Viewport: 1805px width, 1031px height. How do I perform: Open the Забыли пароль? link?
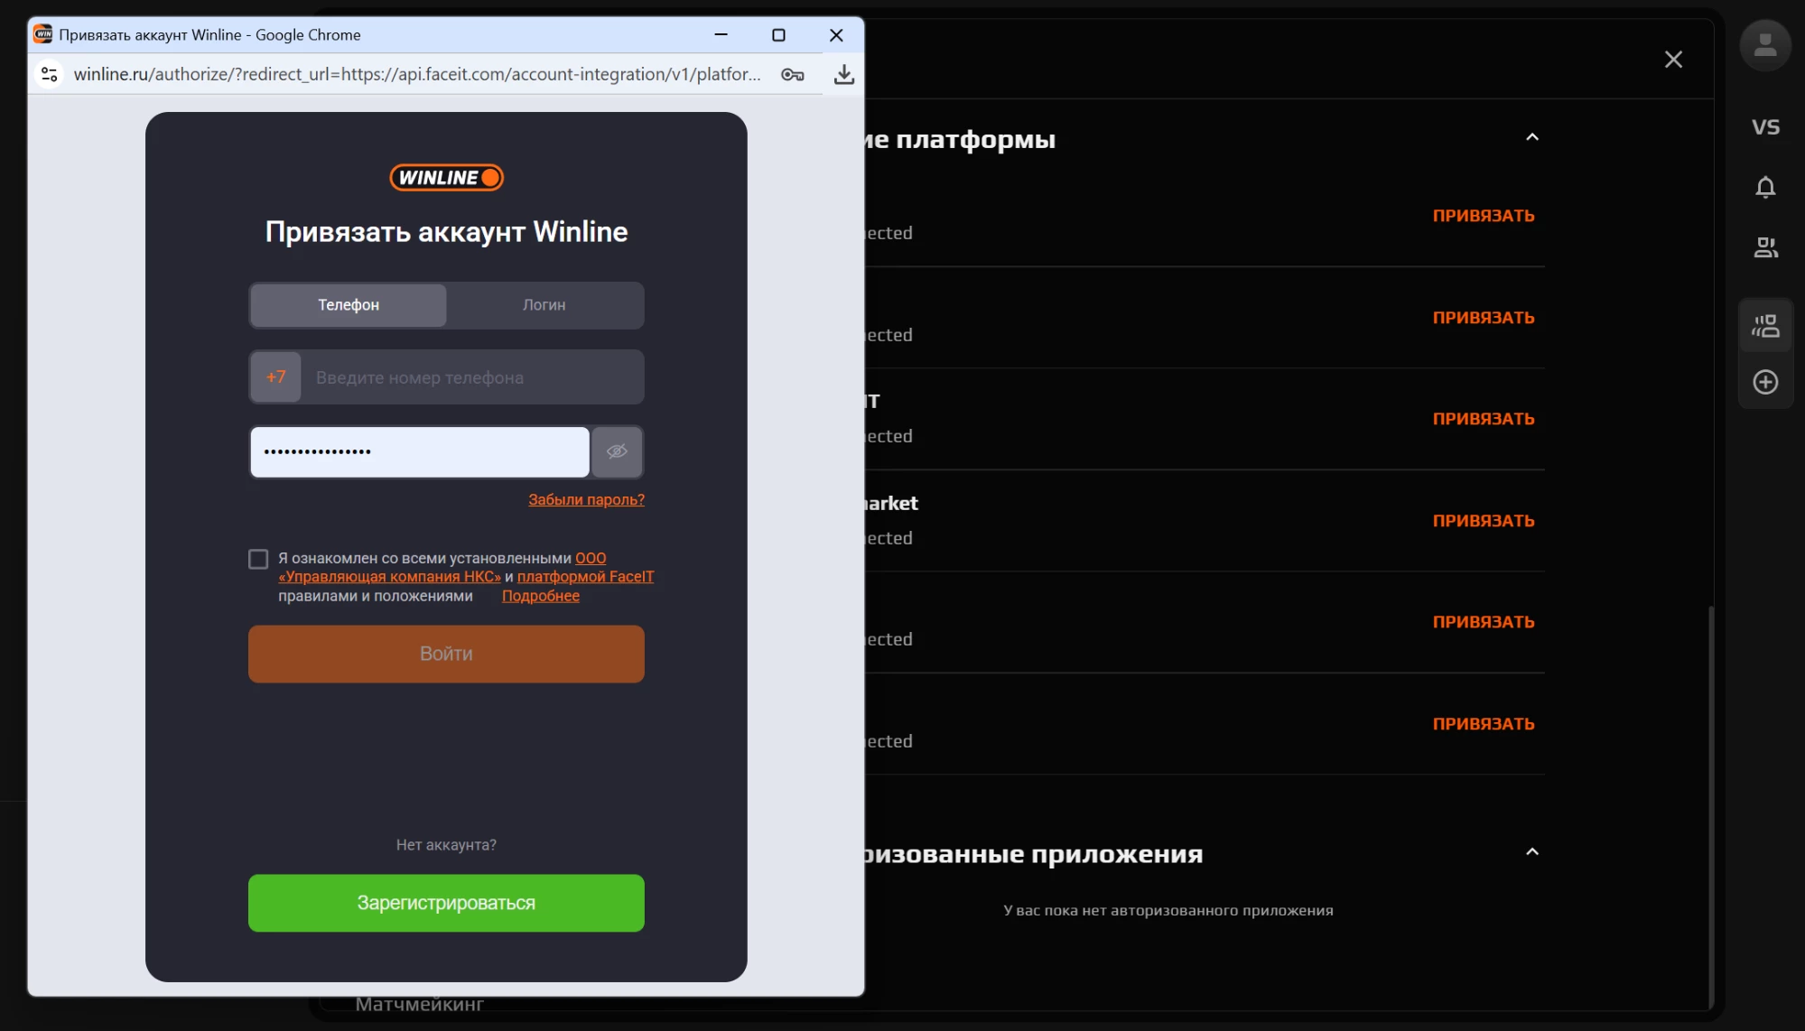[586, 499]
